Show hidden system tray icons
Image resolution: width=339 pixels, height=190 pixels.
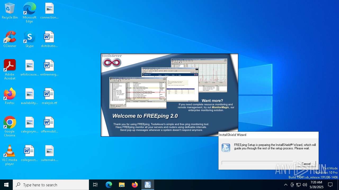coord(286,185)
